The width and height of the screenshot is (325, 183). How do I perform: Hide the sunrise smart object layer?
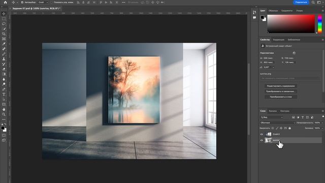262,140
